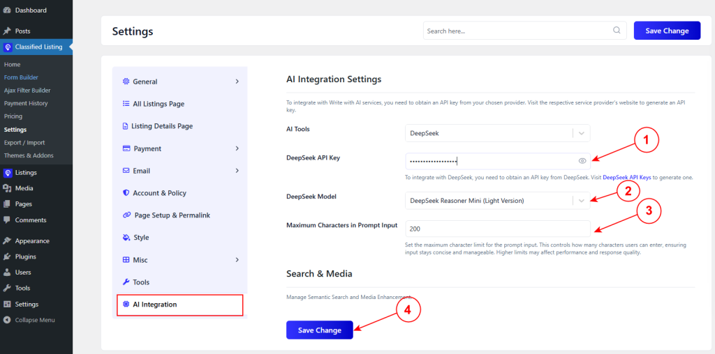This screenshot has width=715, height=354.
Task: Click the Plugins plug icon
Action: coord(7,256)
